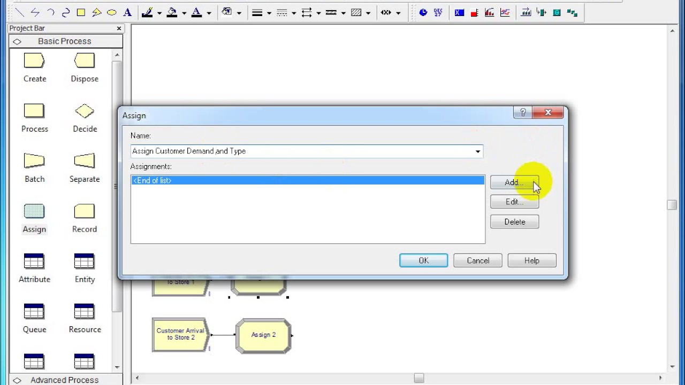Screen dimensions: 685x385
Task: Select the Polyline drawing tool
Action: tap(35, 12)
